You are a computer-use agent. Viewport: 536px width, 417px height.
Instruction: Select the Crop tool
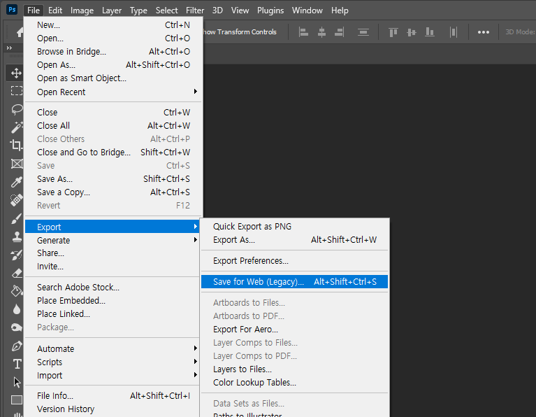[x=16, y=145]
